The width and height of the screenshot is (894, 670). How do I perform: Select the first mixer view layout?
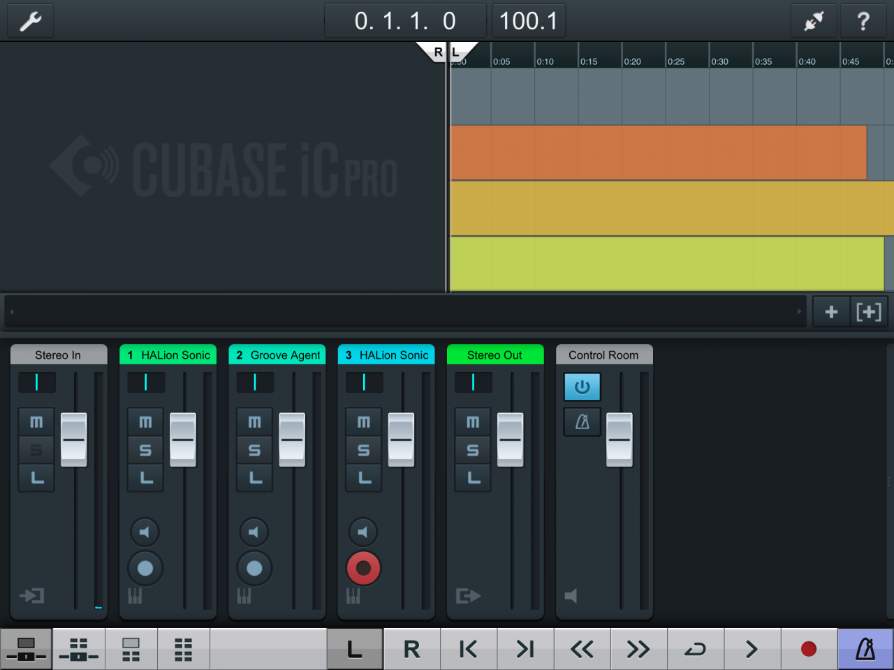[26, 649]
